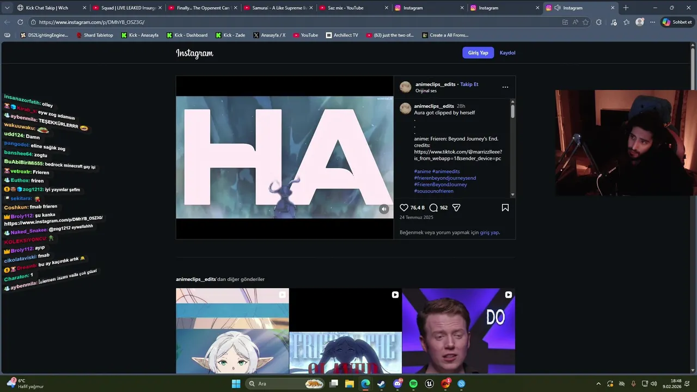
Task: Open DS2LightingEngine bookmark
Action: point(44,35)
